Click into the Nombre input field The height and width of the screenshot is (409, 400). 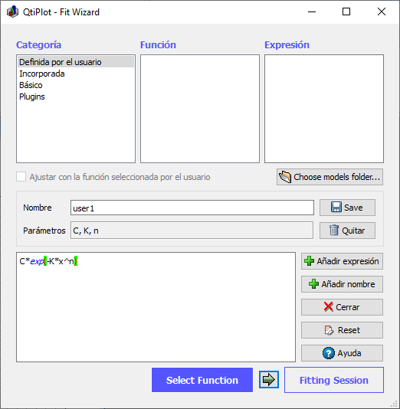pyautogui.click(x=192, y=208)
